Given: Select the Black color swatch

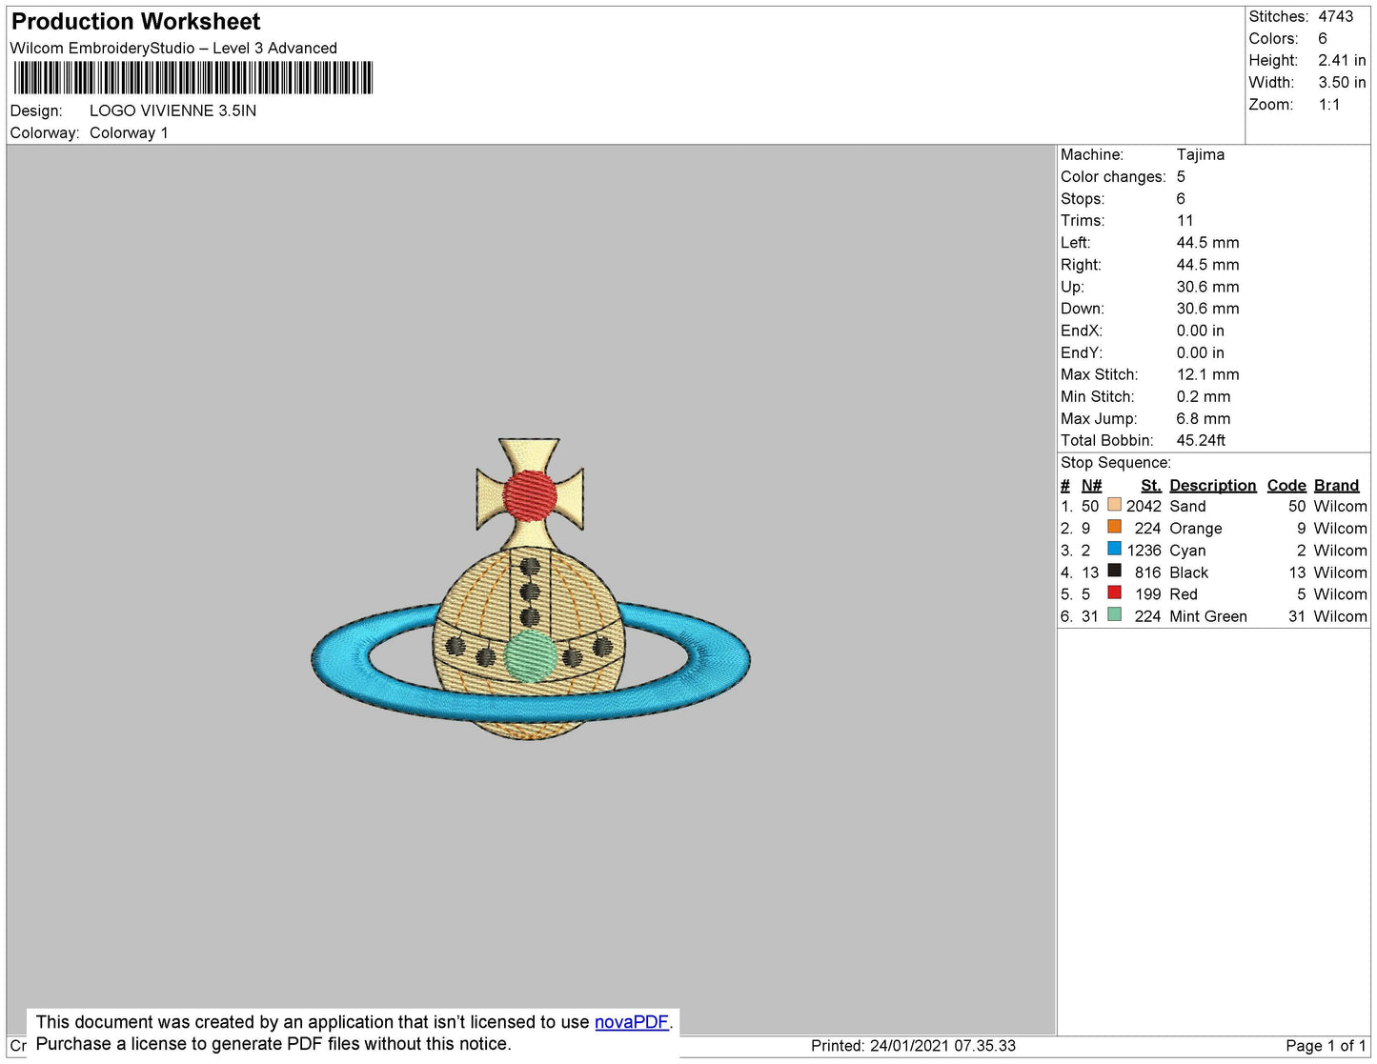Looking at the screenshot, I should [1114, 570].
